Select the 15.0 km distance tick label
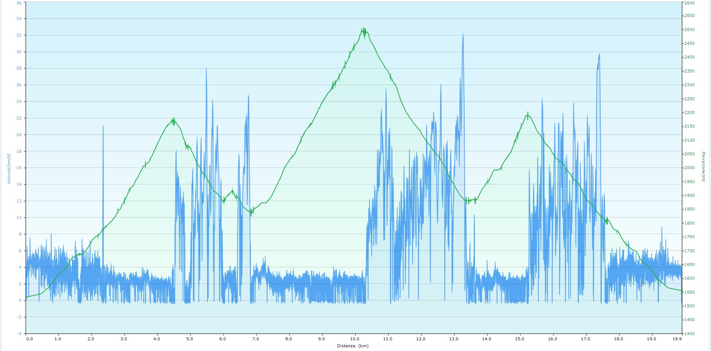 pos(519,339)
